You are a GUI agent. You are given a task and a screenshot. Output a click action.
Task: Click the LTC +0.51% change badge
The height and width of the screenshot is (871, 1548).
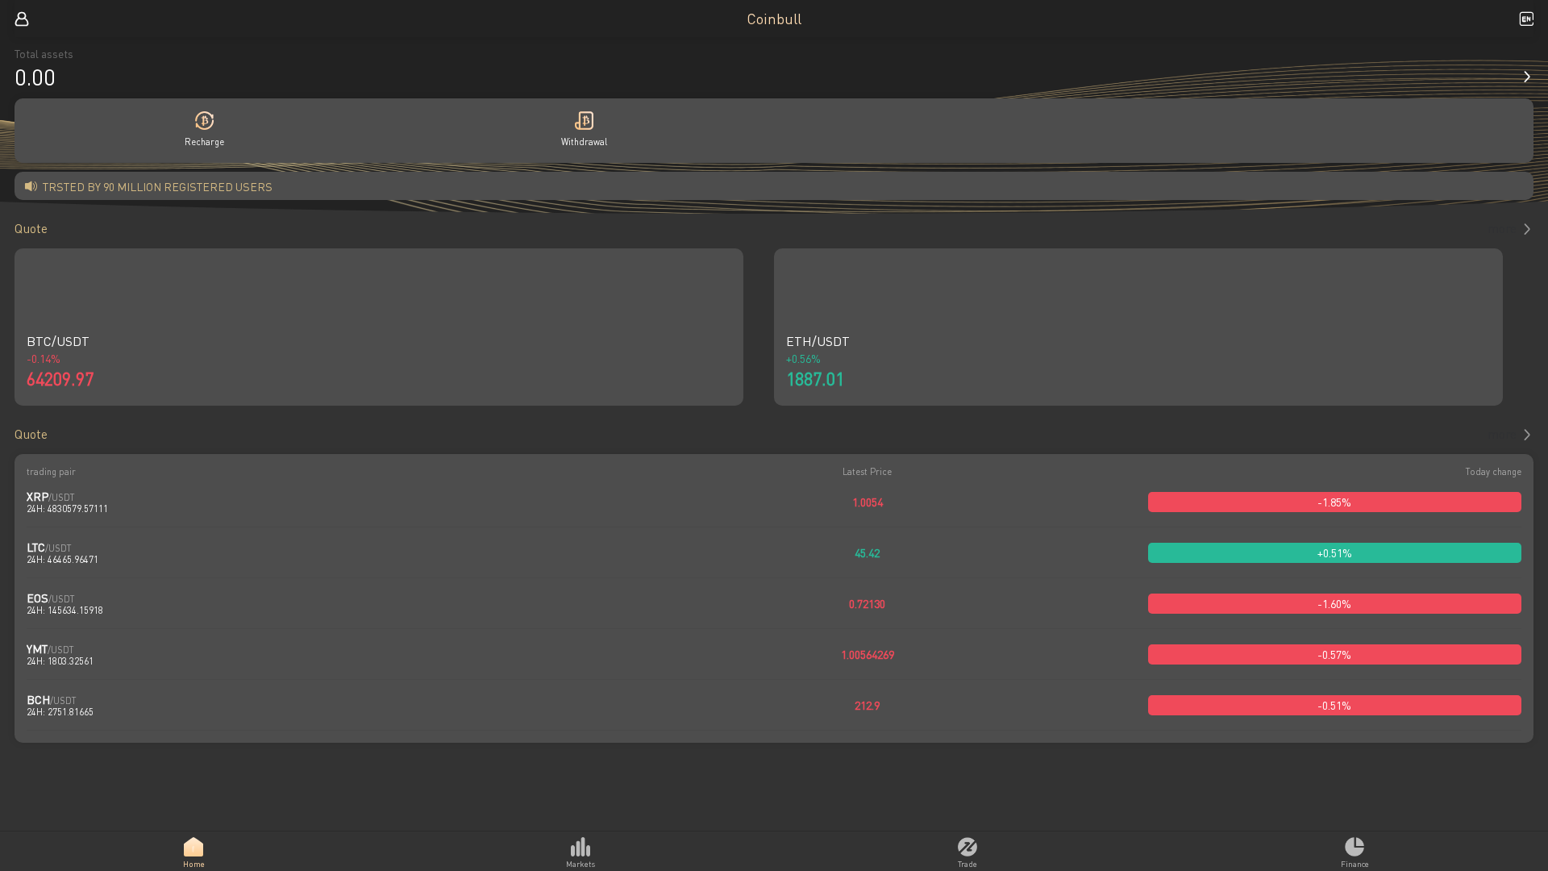1334,553
